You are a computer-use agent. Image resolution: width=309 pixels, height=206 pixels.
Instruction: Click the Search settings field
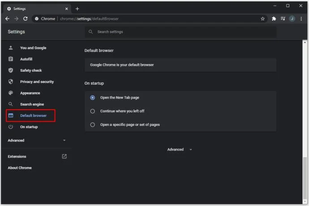pos(180,32)
